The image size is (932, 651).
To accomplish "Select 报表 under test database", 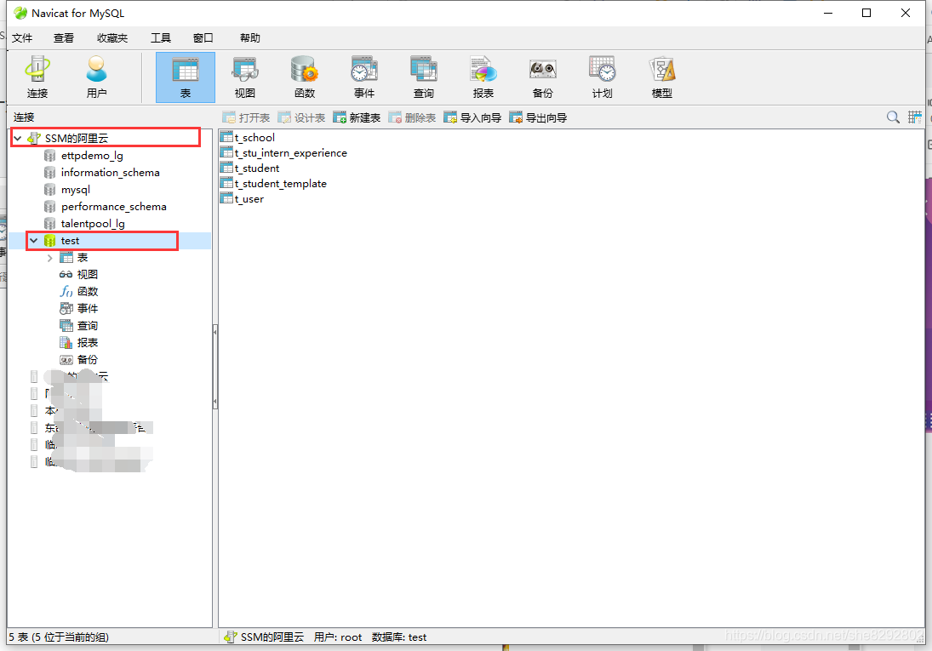I will click(x=88, y=343).
